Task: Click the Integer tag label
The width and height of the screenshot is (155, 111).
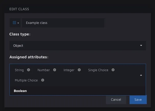Action: pos(69,70)
